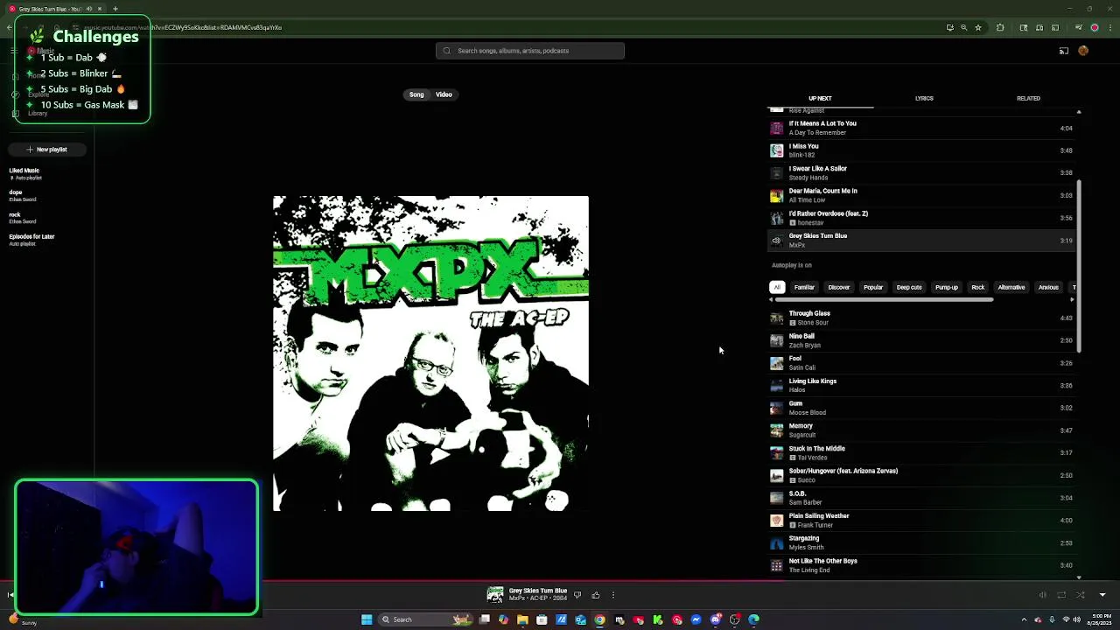Open the UP NEXT tab

(820, 99)
